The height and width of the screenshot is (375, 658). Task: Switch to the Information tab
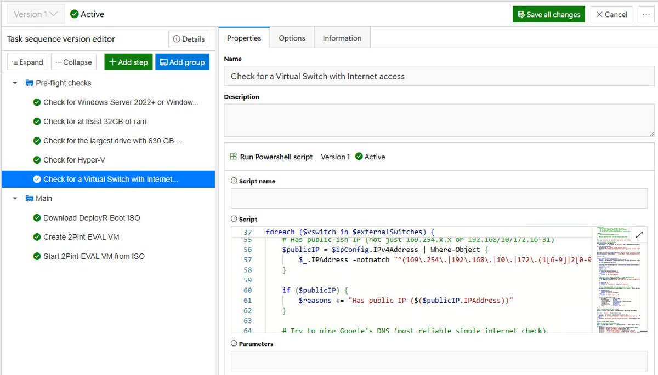tap(342, 38)
